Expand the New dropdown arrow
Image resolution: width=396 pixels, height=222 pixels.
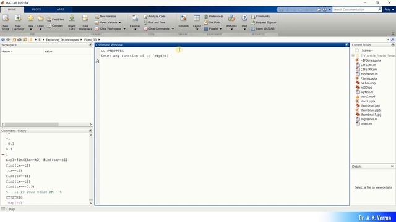coord(30,29)
